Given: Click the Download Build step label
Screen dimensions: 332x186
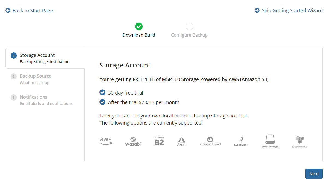Looking at the screenshot, I should coord(139,35).
